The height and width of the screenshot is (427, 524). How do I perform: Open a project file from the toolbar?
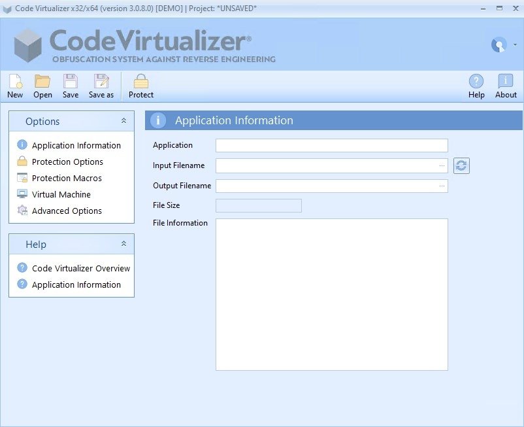click(42, 86)
